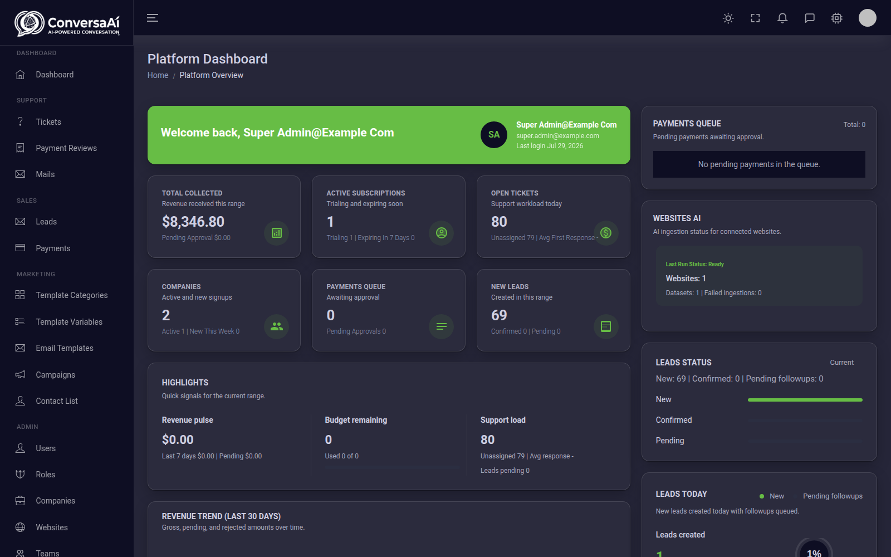
Task: Open notifications bell
Action: (782, 18)
